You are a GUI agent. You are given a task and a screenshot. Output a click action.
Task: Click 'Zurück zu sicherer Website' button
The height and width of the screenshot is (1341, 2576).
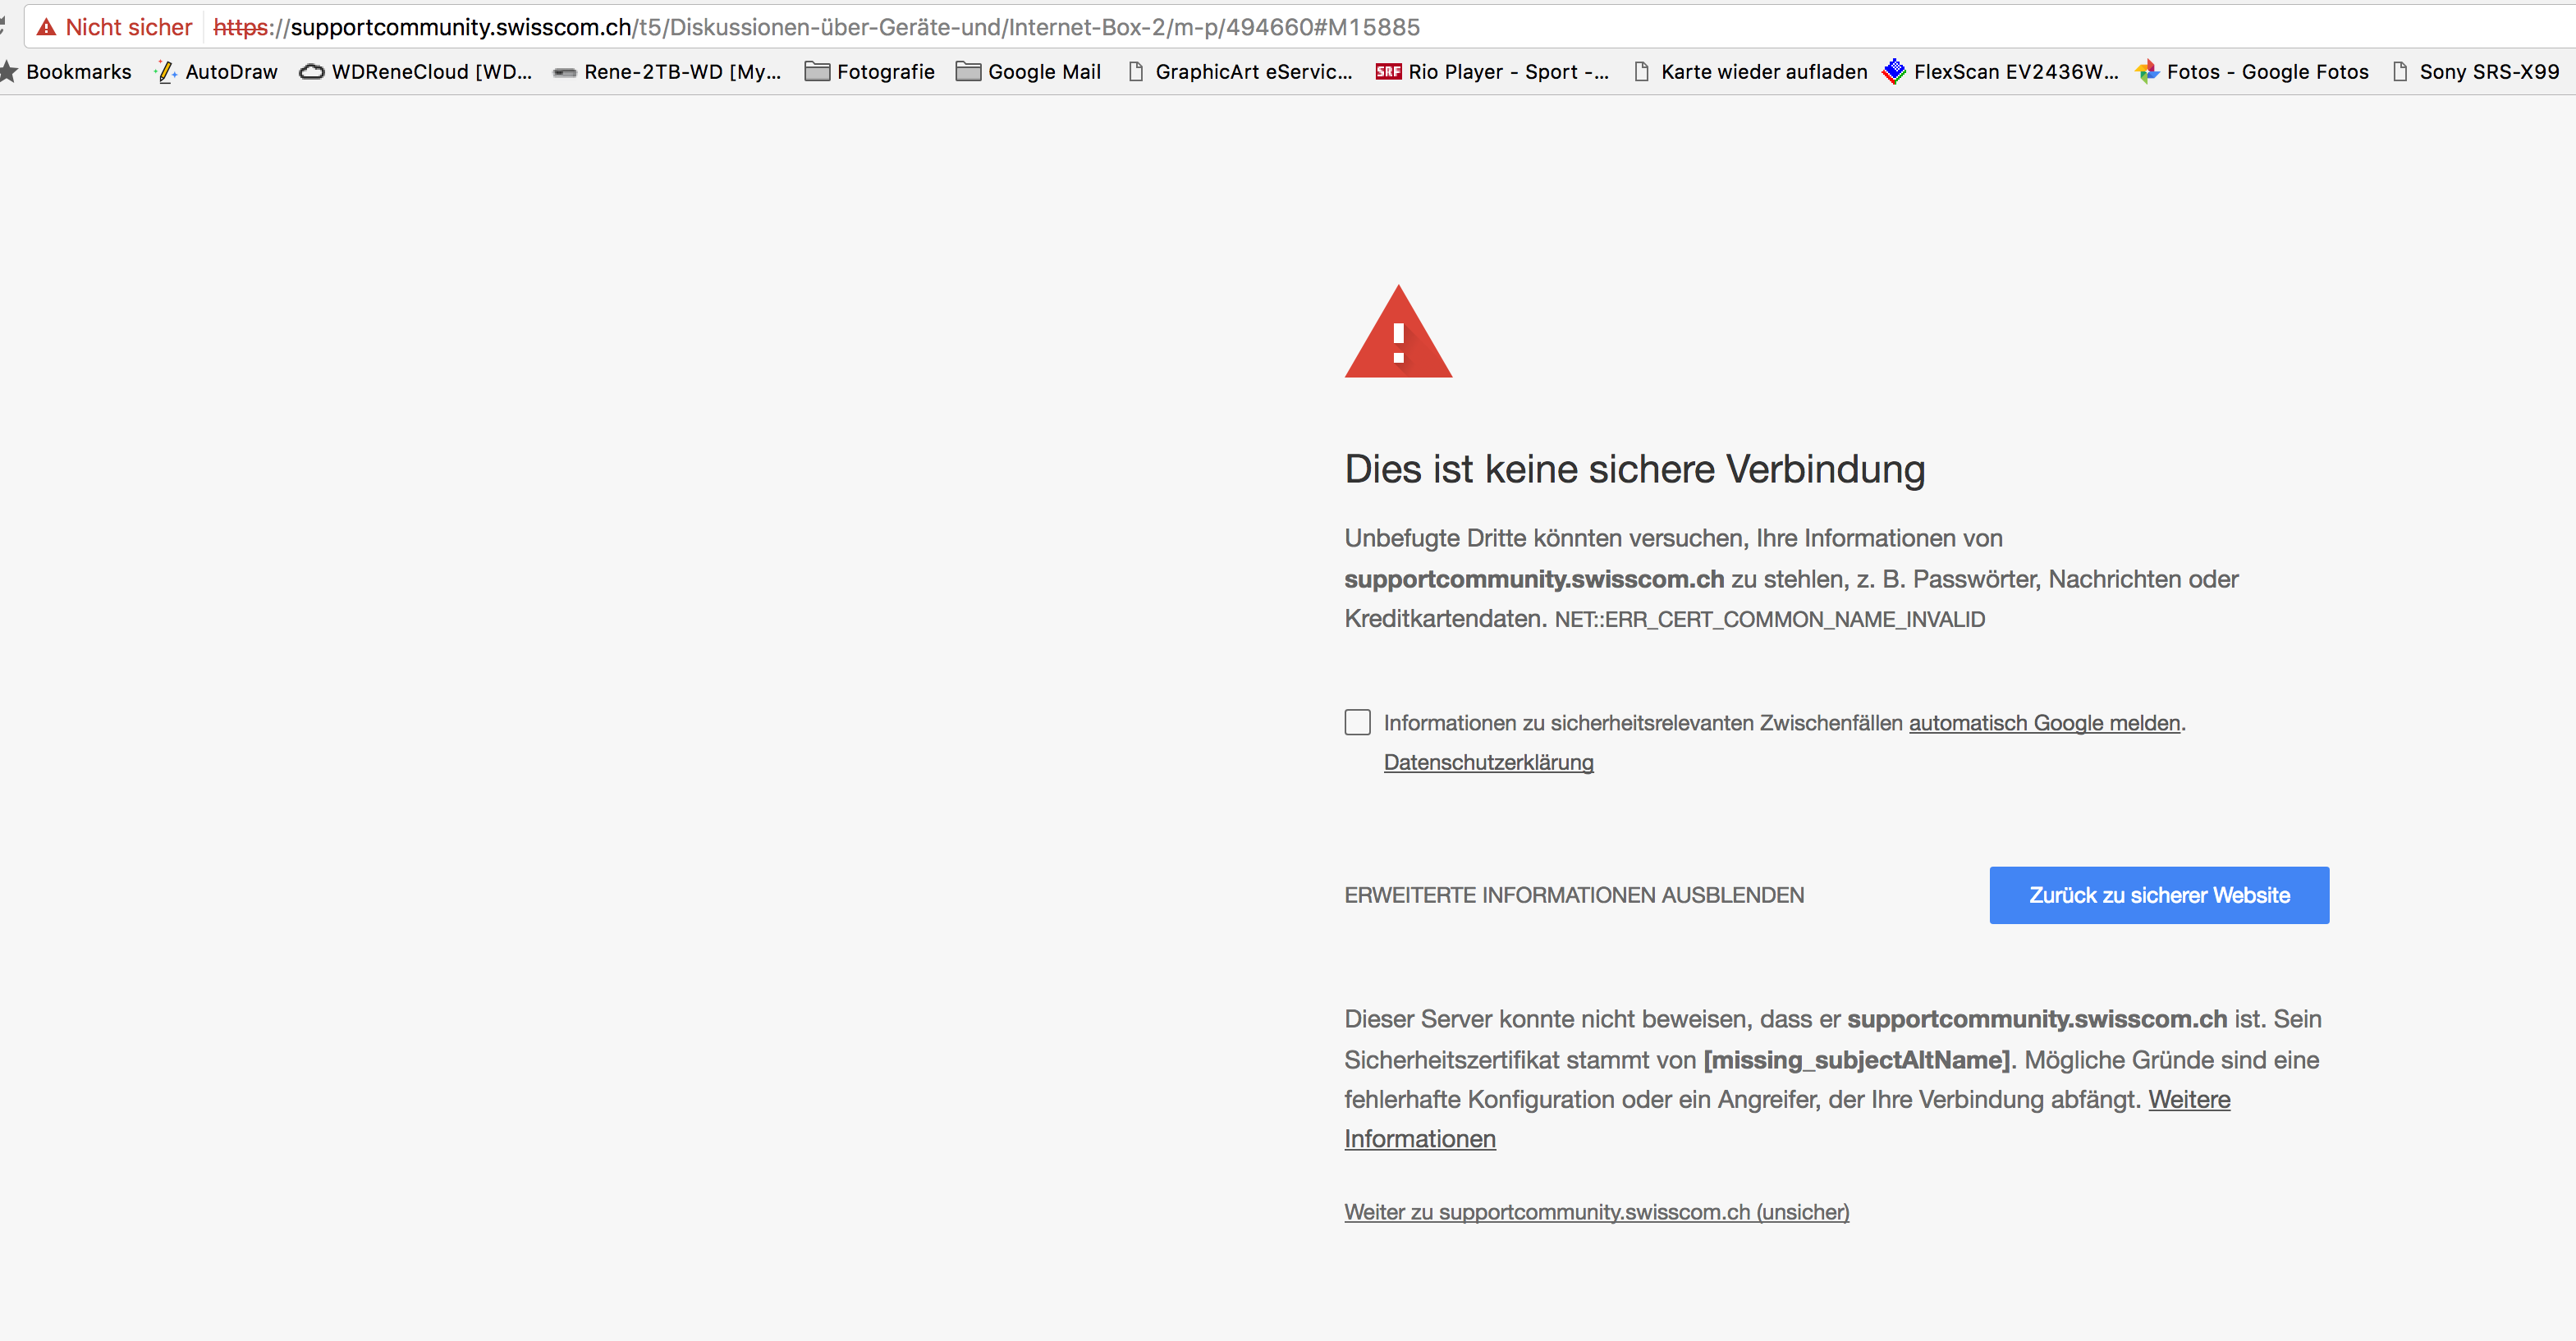[x=2158, y=894]
